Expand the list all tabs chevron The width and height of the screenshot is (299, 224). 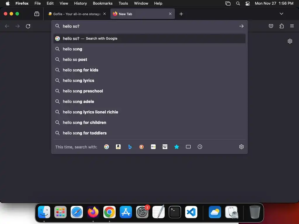pyautogui.click(x=281, y=14)
